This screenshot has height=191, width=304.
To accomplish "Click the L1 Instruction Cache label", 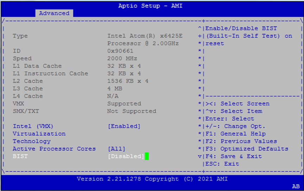I will click(x=50, y=73).
